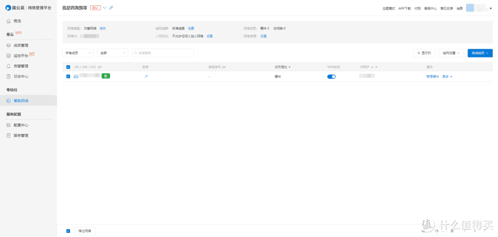
Task: Click the 蒲公英 logo icon
Action: pyautogui.click(x=8, y=8)
